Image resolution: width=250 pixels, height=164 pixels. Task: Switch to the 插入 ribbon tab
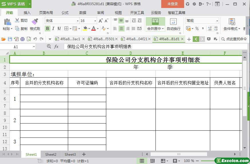[x=27, y=13]
